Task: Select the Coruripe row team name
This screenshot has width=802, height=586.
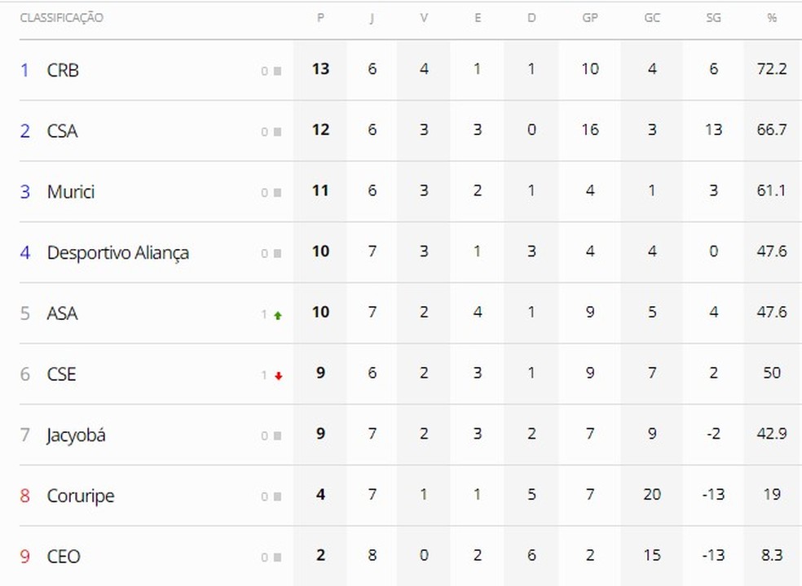Action: click(x=80, y=496)
